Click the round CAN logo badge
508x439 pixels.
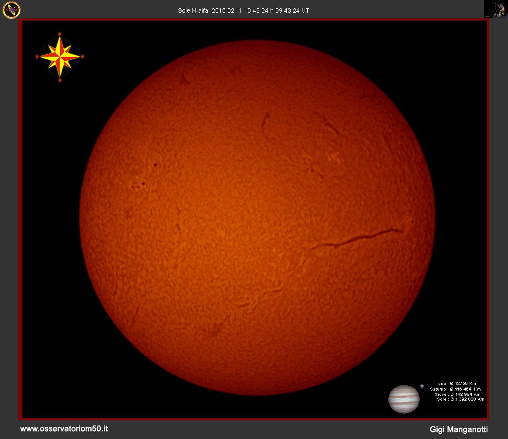(x=11, y=10)
